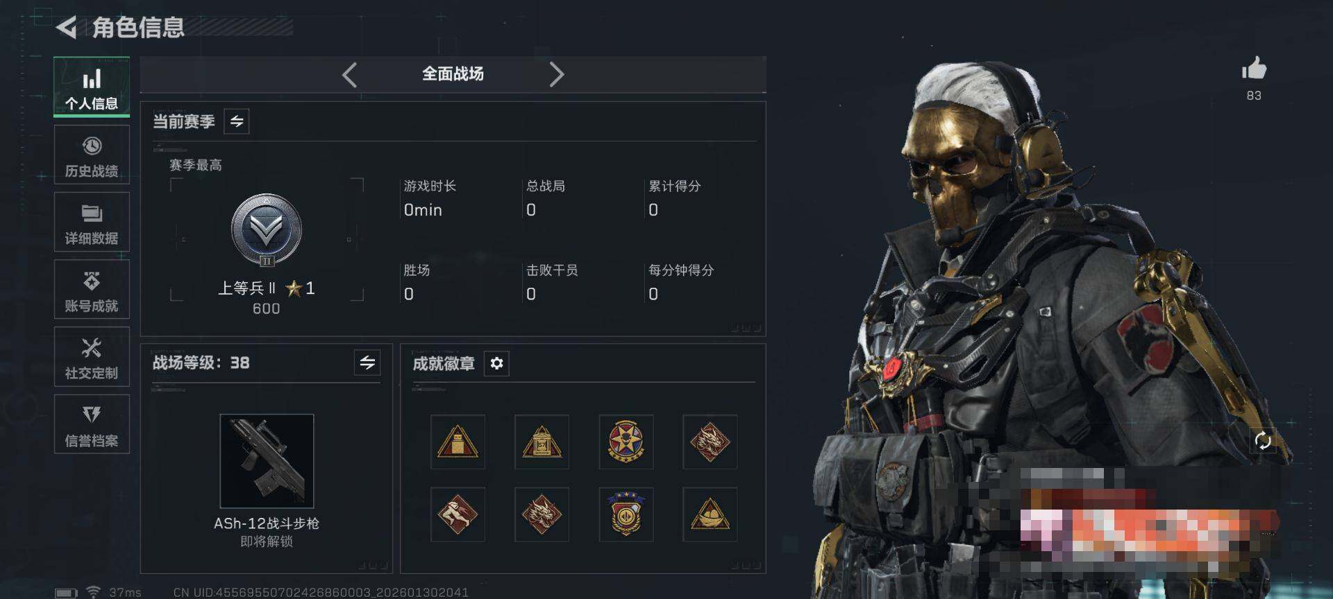This screenshot has height=599, width=1333.
Task: Select the star-shaped achievement medal badge
Action: tap(626, 442)
